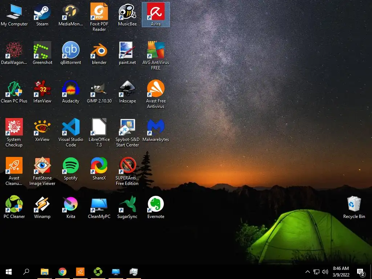Click the Spotify shortcut
The width and height of the screenshot is (372, 279).
click(x=71, y=169)
